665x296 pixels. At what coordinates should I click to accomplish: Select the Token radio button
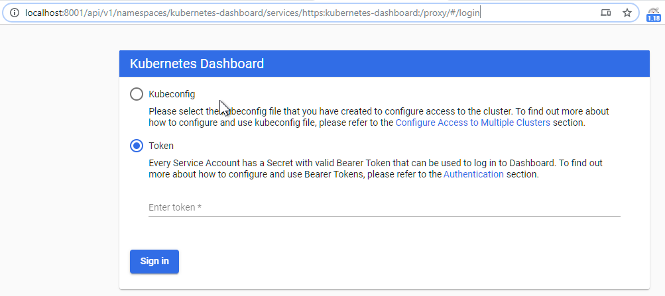click(137, 146)
